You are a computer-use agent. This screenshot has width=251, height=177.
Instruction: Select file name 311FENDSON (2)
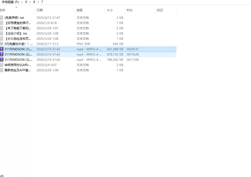[x=18, y=55]
